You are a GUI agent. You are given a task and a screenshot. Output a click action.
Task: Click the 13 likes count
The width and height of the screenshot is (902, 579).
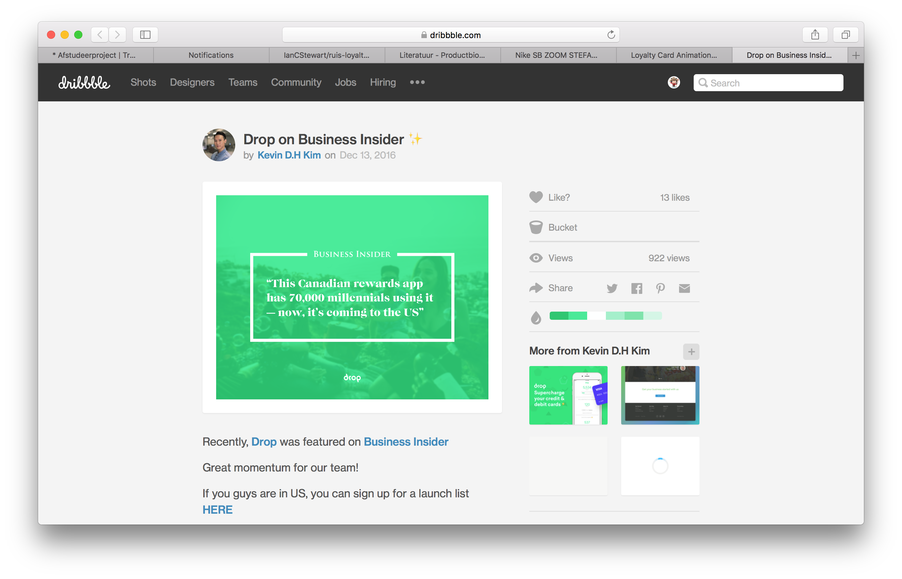point(674,197)
